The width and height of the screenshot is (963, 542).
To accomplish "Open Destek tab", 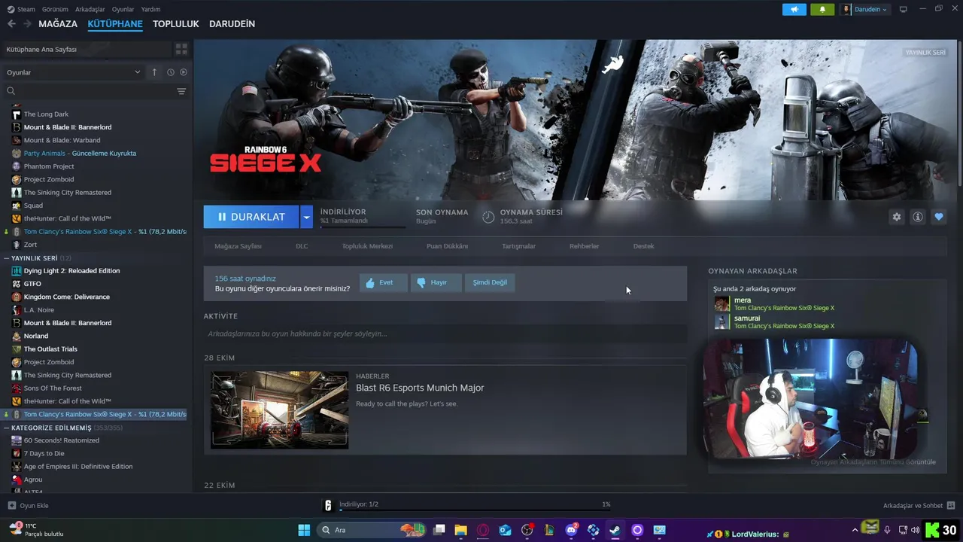I will coord(643,246).
